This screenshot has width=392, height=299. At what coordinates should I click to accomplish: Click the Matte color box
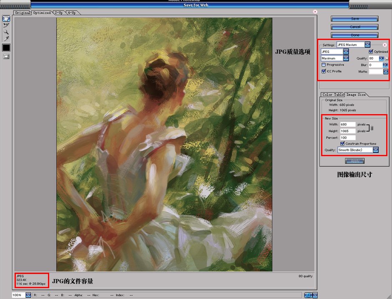[376, 72]
